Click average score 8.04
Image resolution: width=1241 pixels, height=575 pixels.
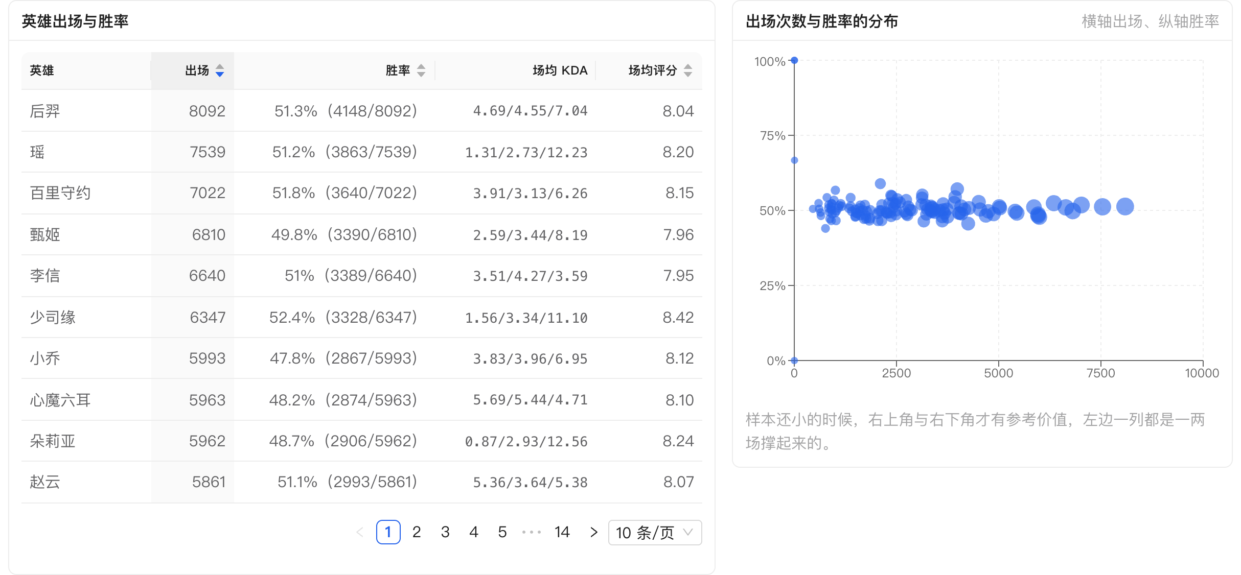[678, 111]
